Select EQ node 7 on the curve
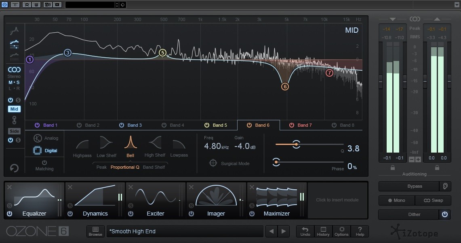The image size is (461, 243). pyautogui.click(x=329, y=73)
